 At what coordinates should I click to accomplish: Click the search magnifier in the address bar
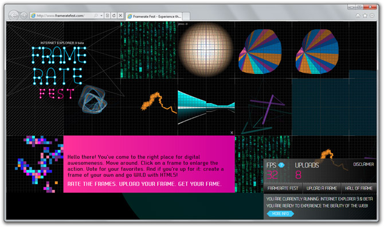point(96,15)
